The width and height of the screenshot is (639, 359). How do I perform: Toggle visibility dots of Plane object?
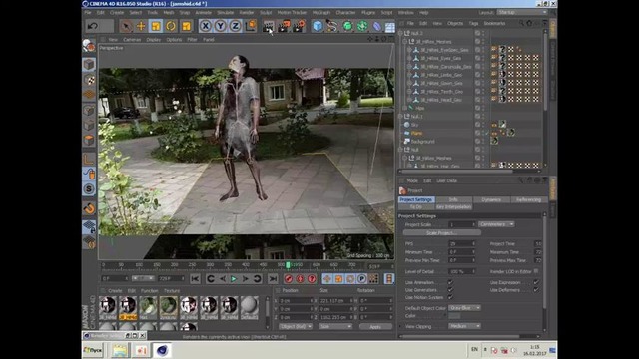tap(483, 133)
